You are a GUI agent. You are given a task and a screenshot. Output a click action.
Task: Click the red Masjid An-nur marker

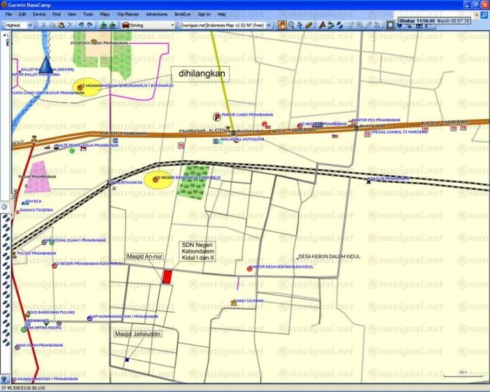167,276
